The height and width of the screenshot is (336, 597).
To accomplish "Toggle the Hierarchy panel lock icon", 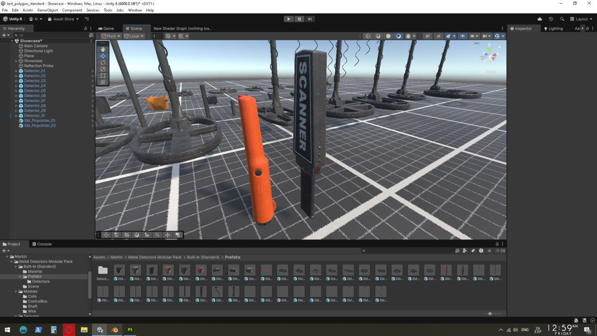I will coord(85,28).
